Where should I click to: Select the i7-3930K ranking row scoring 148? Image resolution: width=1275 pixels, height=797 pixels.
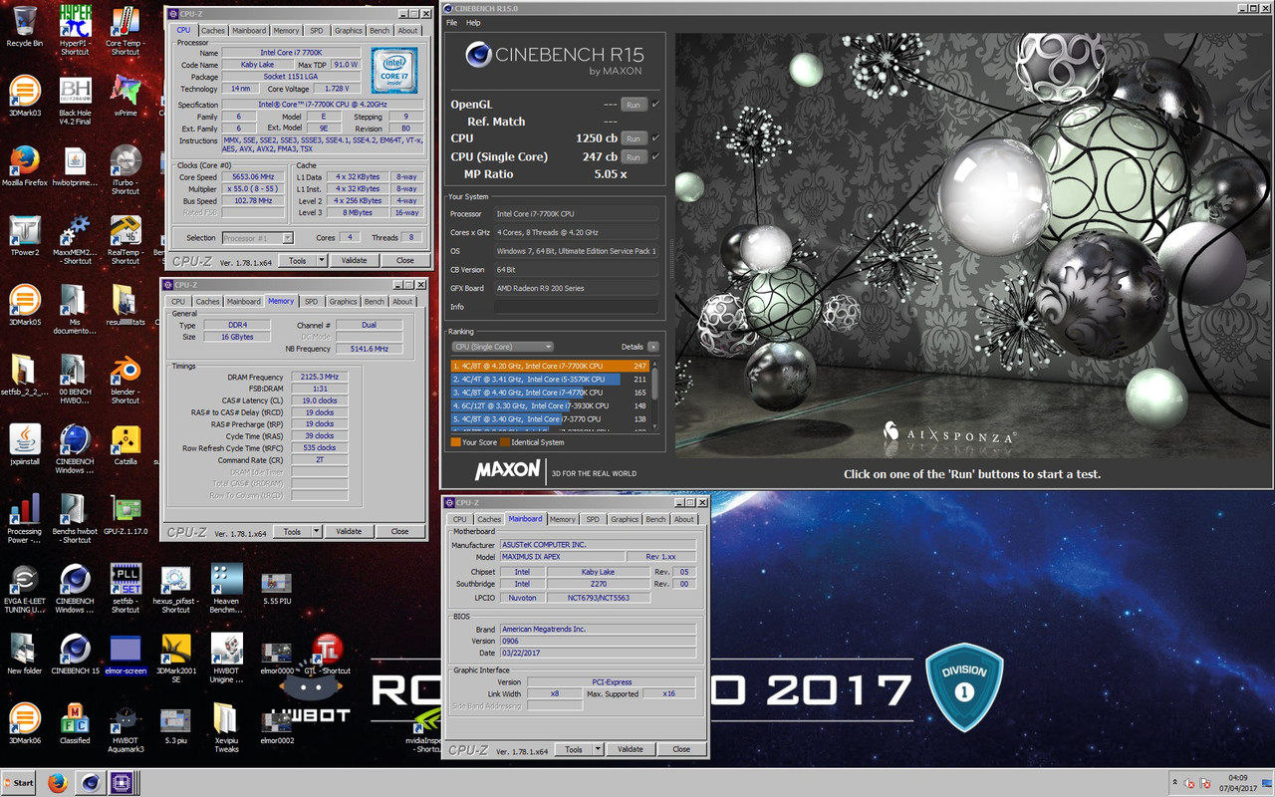coord(550,406)
